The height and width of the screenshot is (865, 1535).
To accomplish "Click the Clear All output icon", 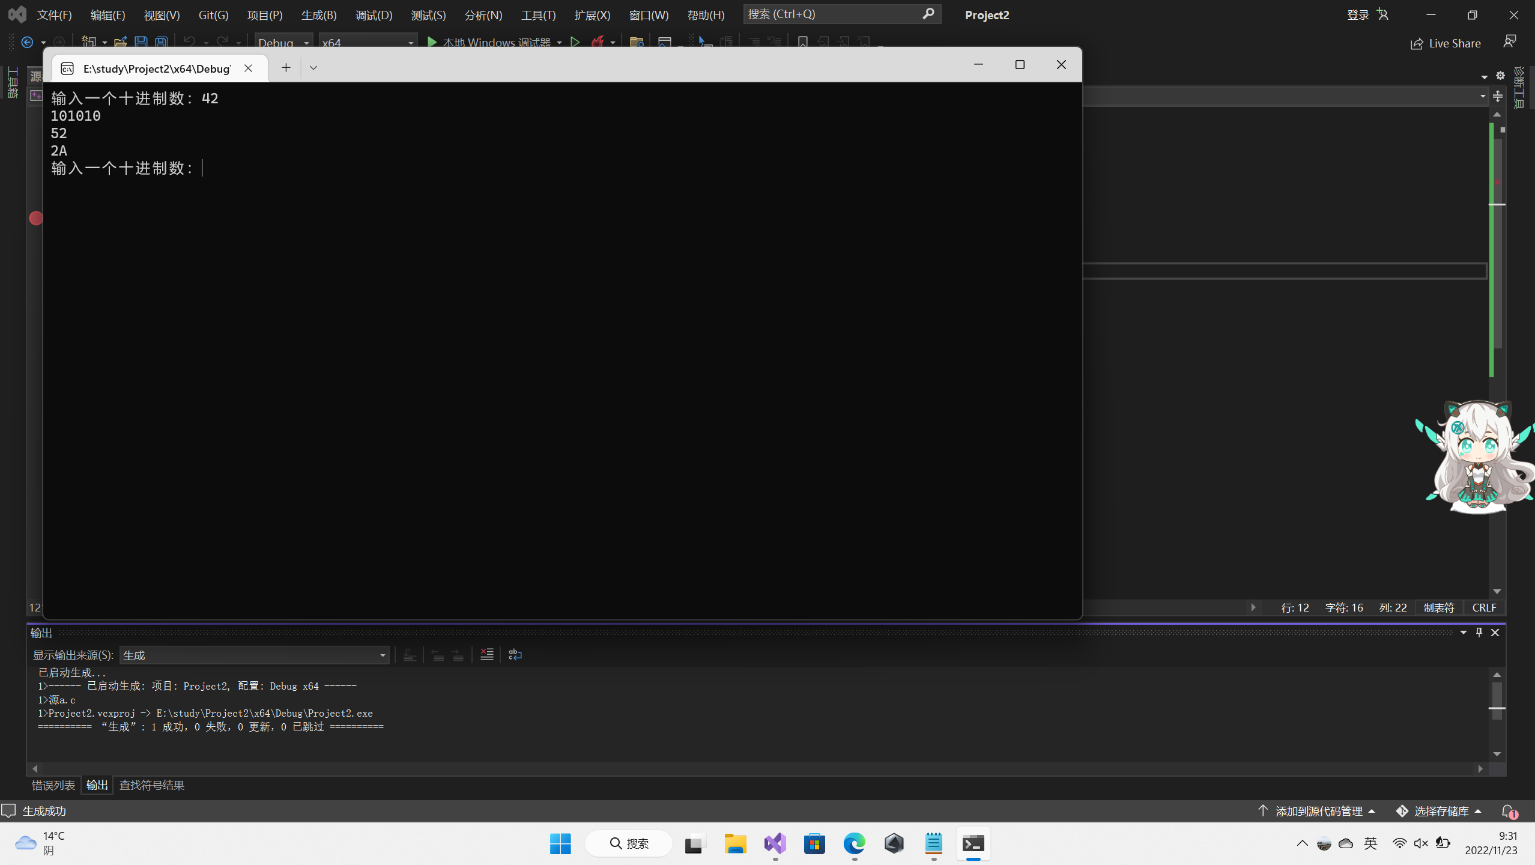I will click(487, 655).
